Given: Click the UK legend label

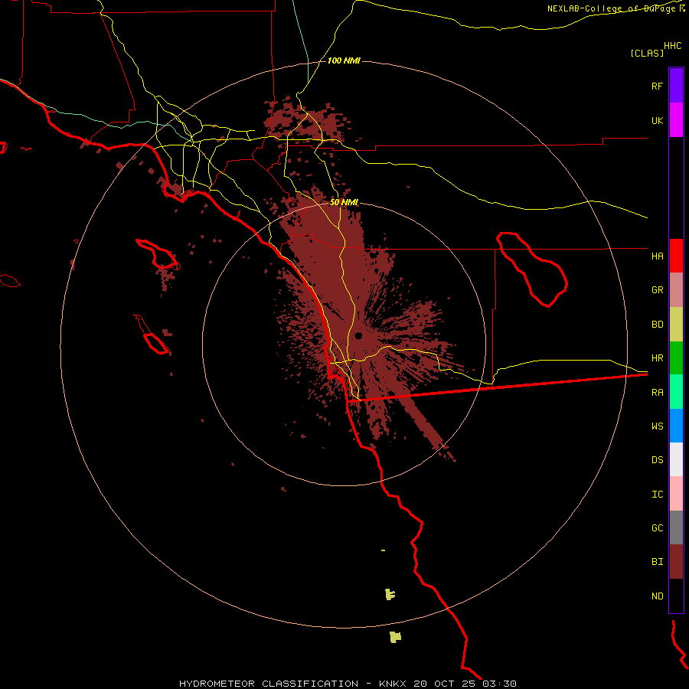Looking at the screenshot, I should tap(657, 120).
